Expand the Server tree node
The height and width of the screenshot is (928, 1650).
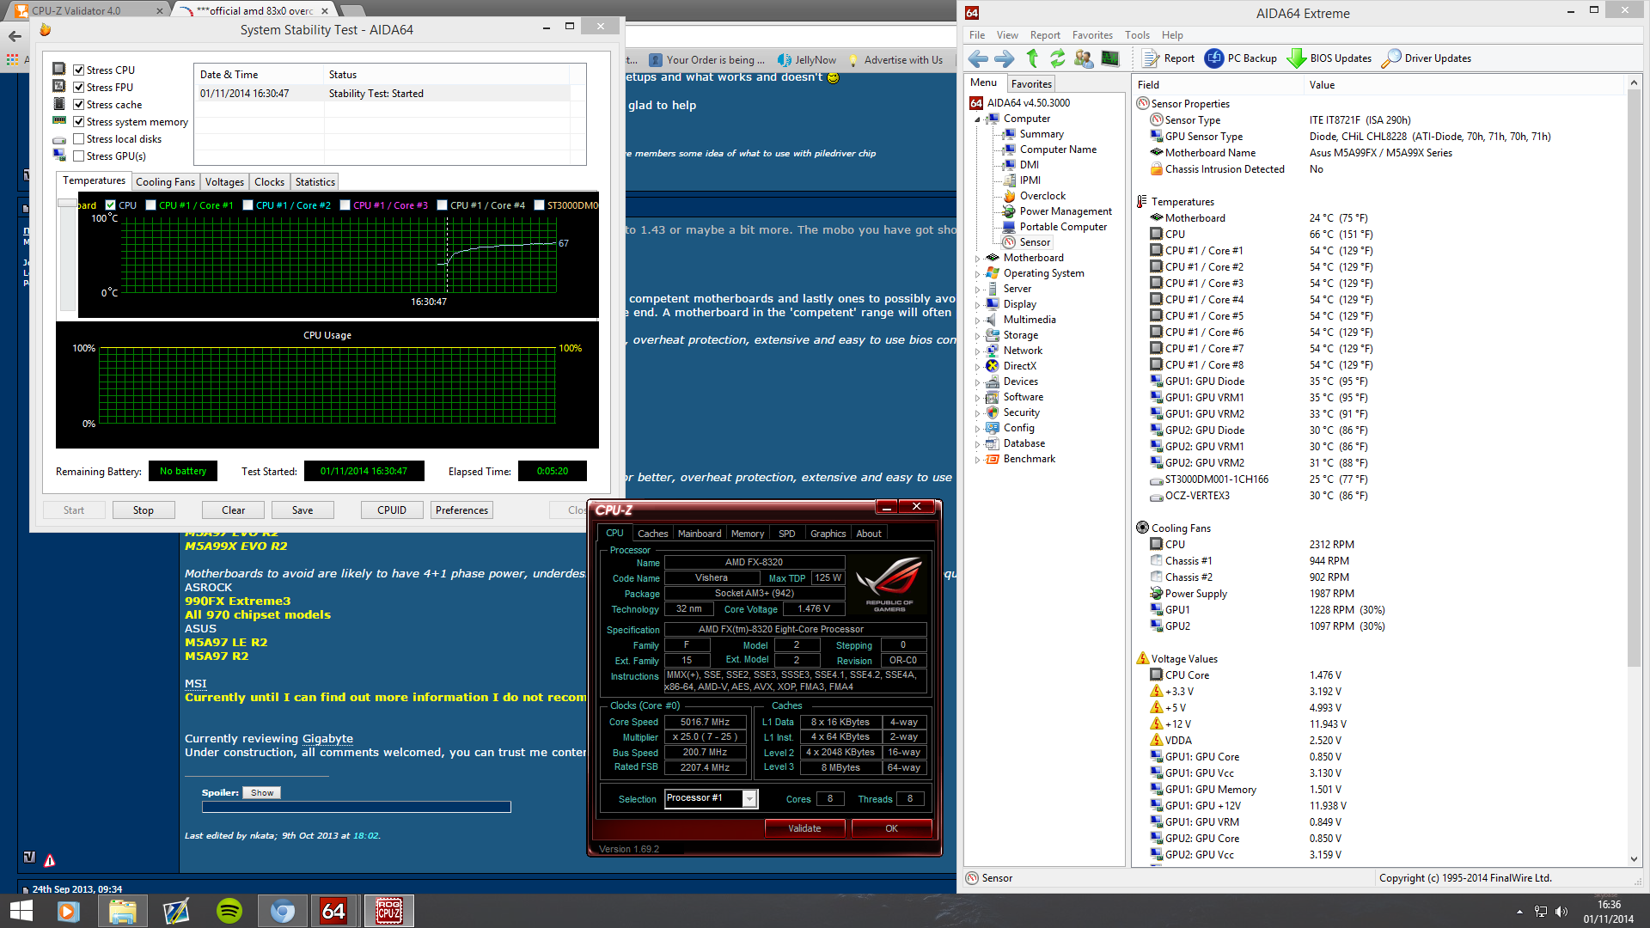coord(978,290)
